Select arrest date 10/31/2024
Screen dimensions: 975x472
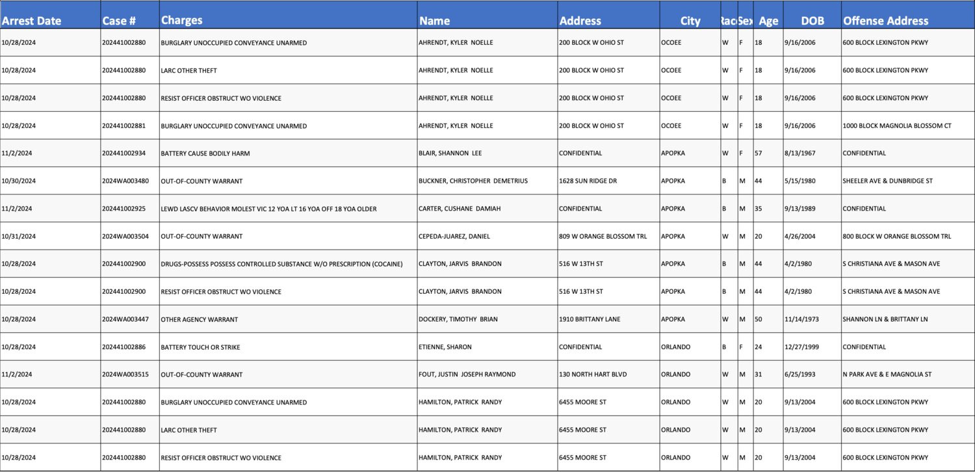[x=50, y=236]
